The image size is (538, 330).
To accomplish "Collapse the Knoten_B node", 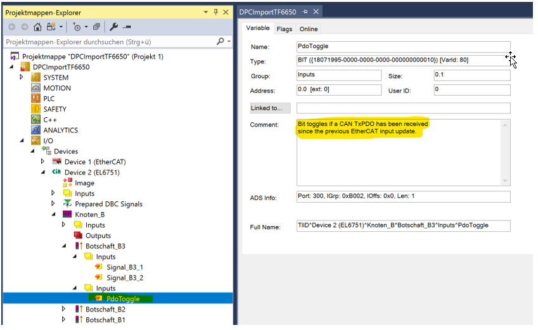I will (x=54, y=214).
